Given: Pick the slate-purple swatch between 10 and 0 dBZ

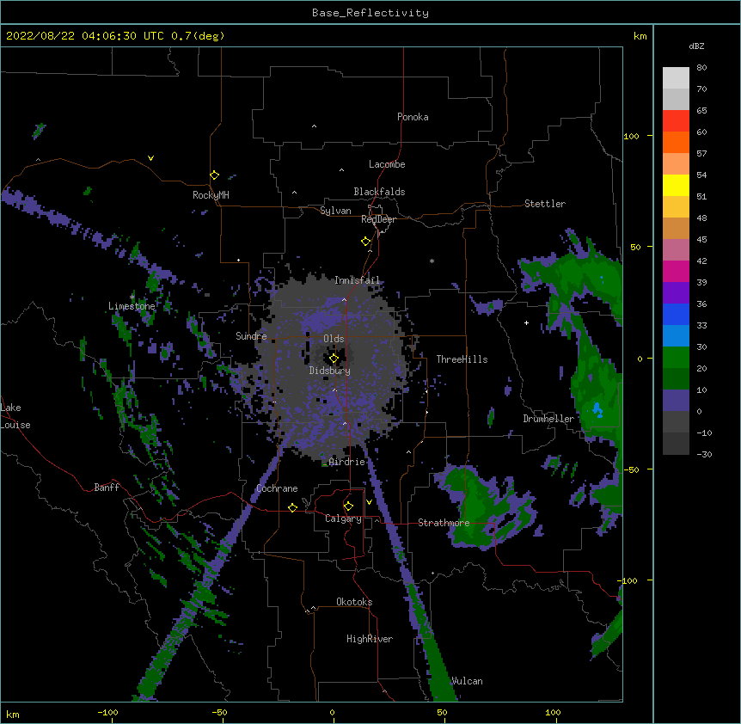Looking at the screenshot, I should [x=676, y=401].
